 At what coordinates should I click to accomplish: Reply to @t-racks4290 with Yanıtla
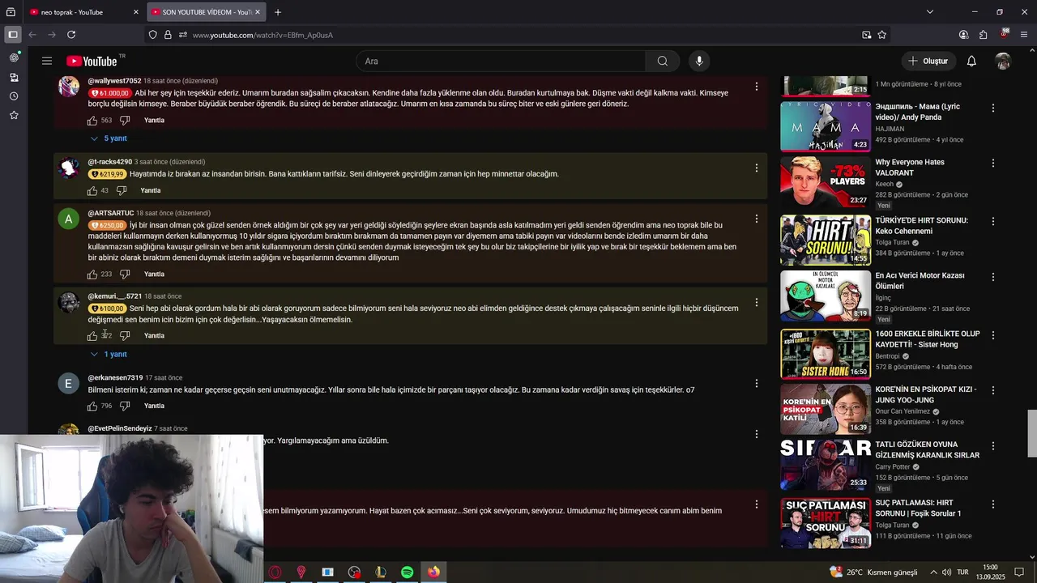click(x=151, y=191)
